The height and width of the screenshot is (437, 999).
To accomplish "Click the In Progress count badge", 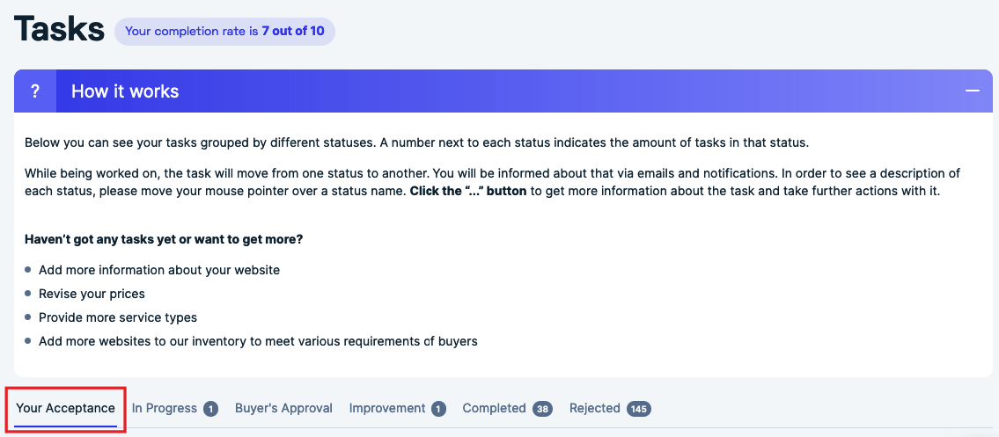I will pyautogui.click(x=211, y=409).
